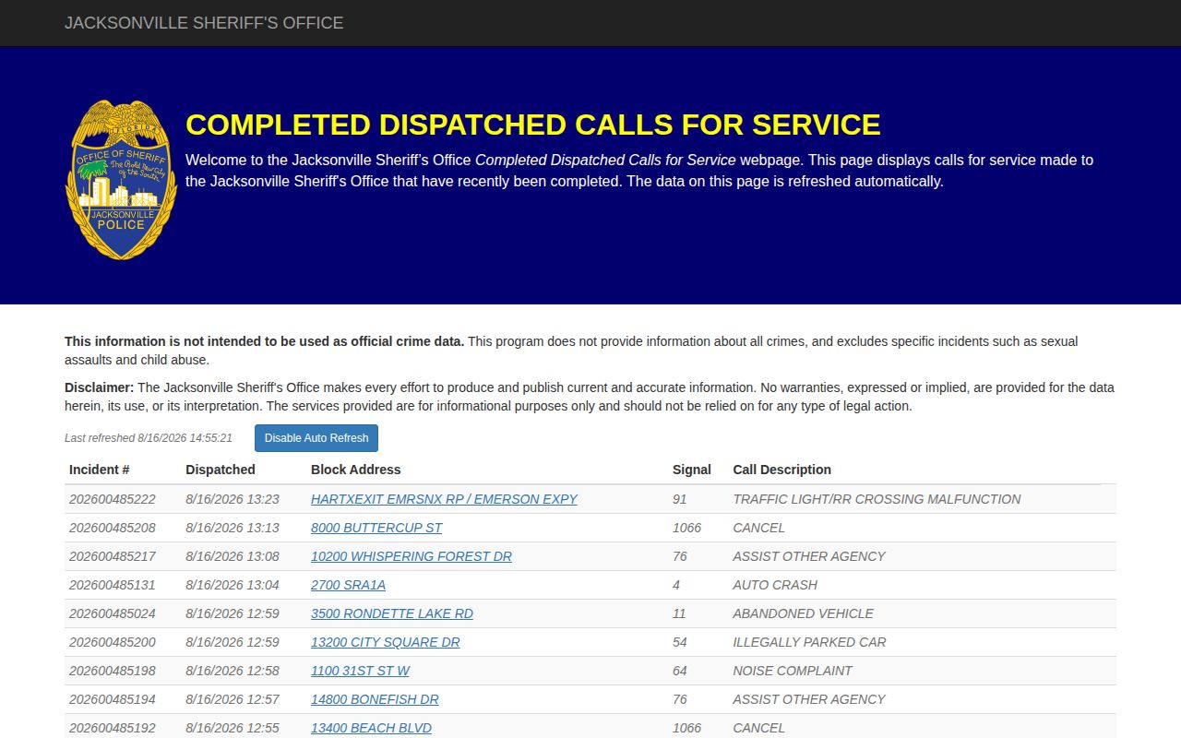Image resolution: width=1181 pixels, height=738 pixels.
Task: Open the 8000 BUTTERCUP ST address link
Action: [376, 528]
